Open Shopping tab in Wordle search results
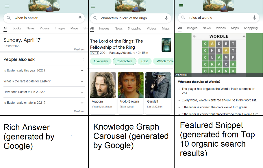This screenshot has height=168, width=263. click(251, 28)
